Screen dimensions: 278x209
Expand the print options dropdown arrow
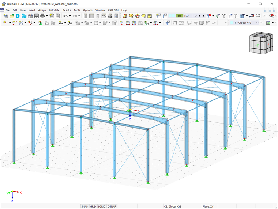(47, 16)
